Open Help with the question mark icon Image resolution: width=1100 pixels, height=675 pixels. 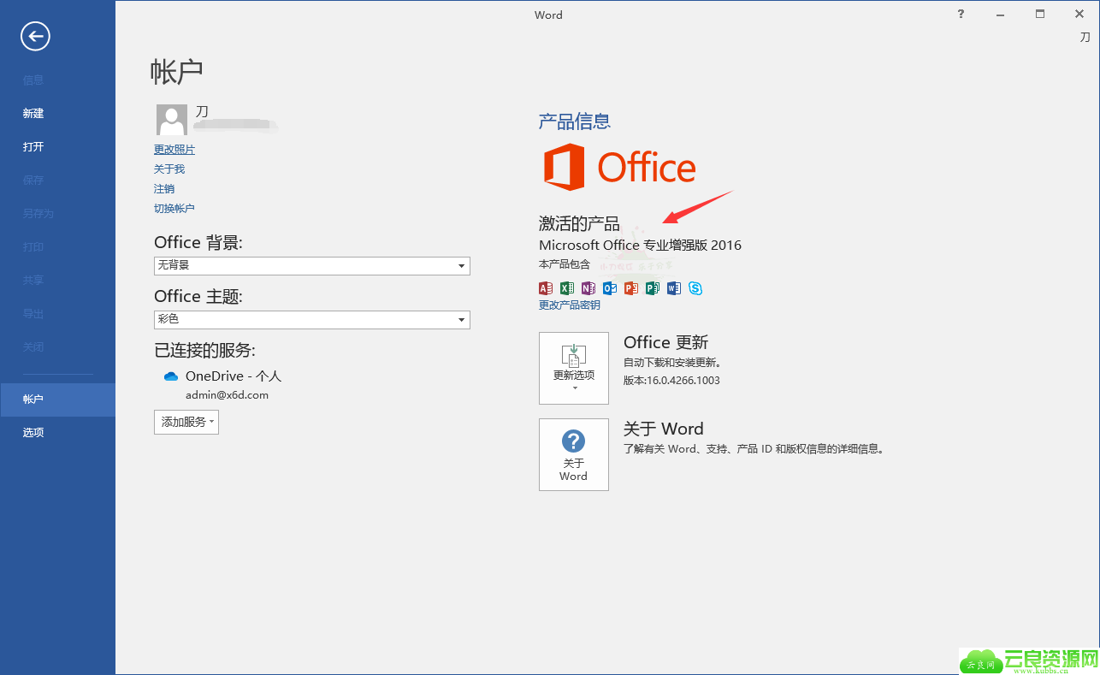click(961, 14)
